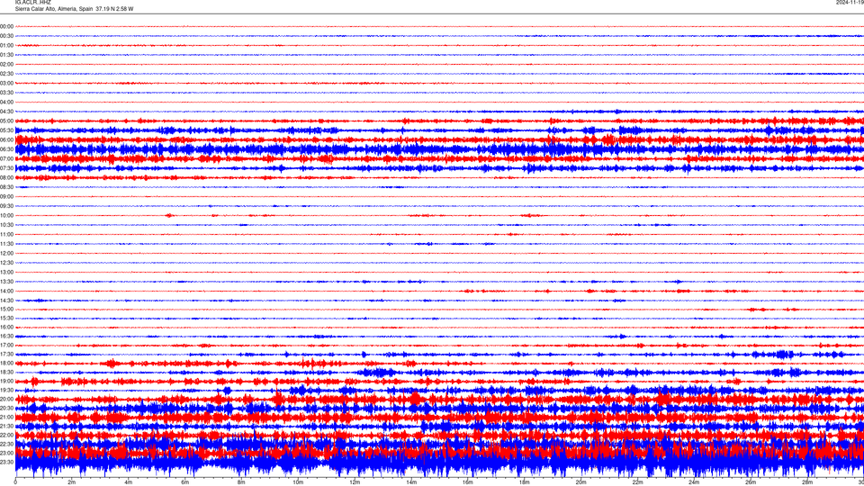
Task: Select the 13:00 row label
Action: (x=6, y=272)
